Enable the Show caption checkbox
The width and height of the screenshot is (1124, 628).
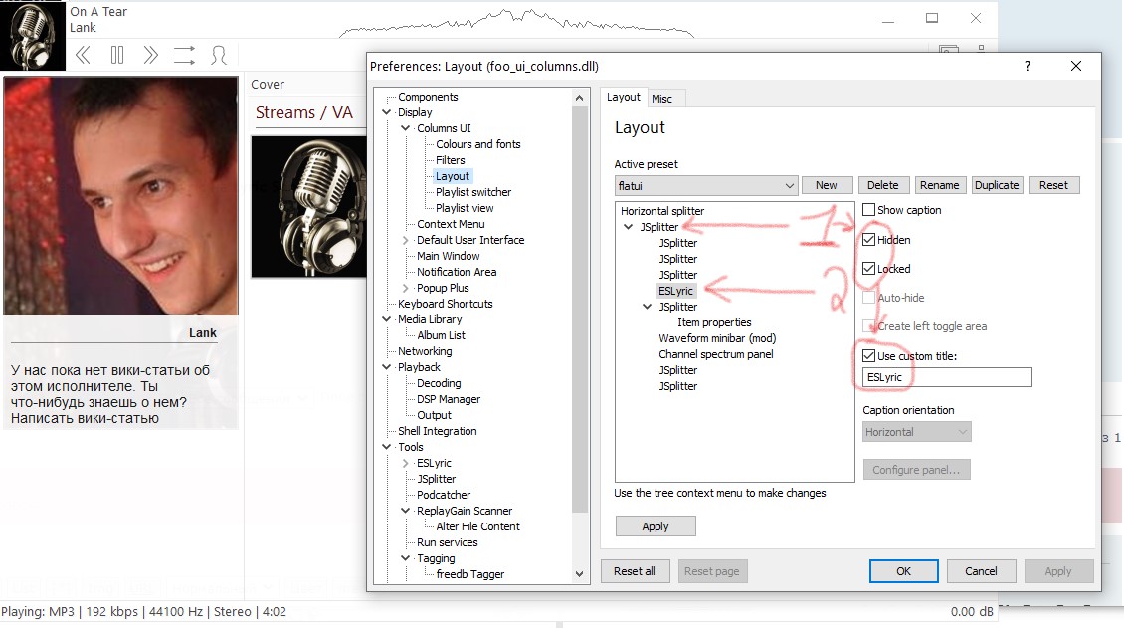(869, 210)
